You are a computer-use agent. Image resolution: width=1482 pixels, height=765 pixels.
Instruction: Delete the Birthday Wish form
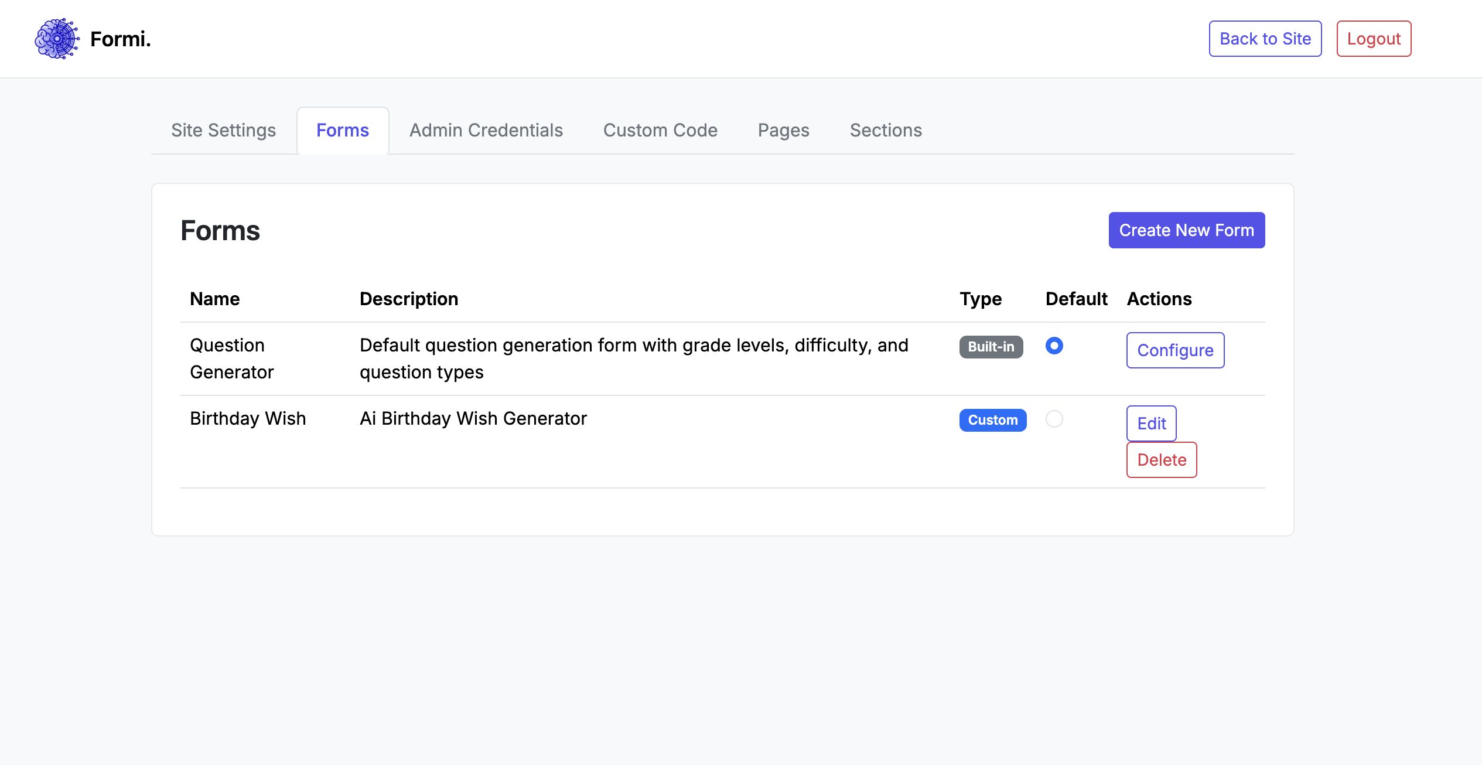[1161, 460]
